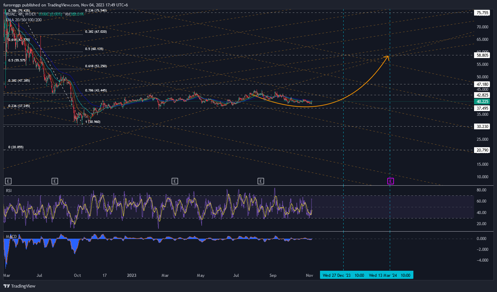Screen dimensions: 497x292
Task: Click the 80.00 tick on RSI scale
Action: click(482, 190)
